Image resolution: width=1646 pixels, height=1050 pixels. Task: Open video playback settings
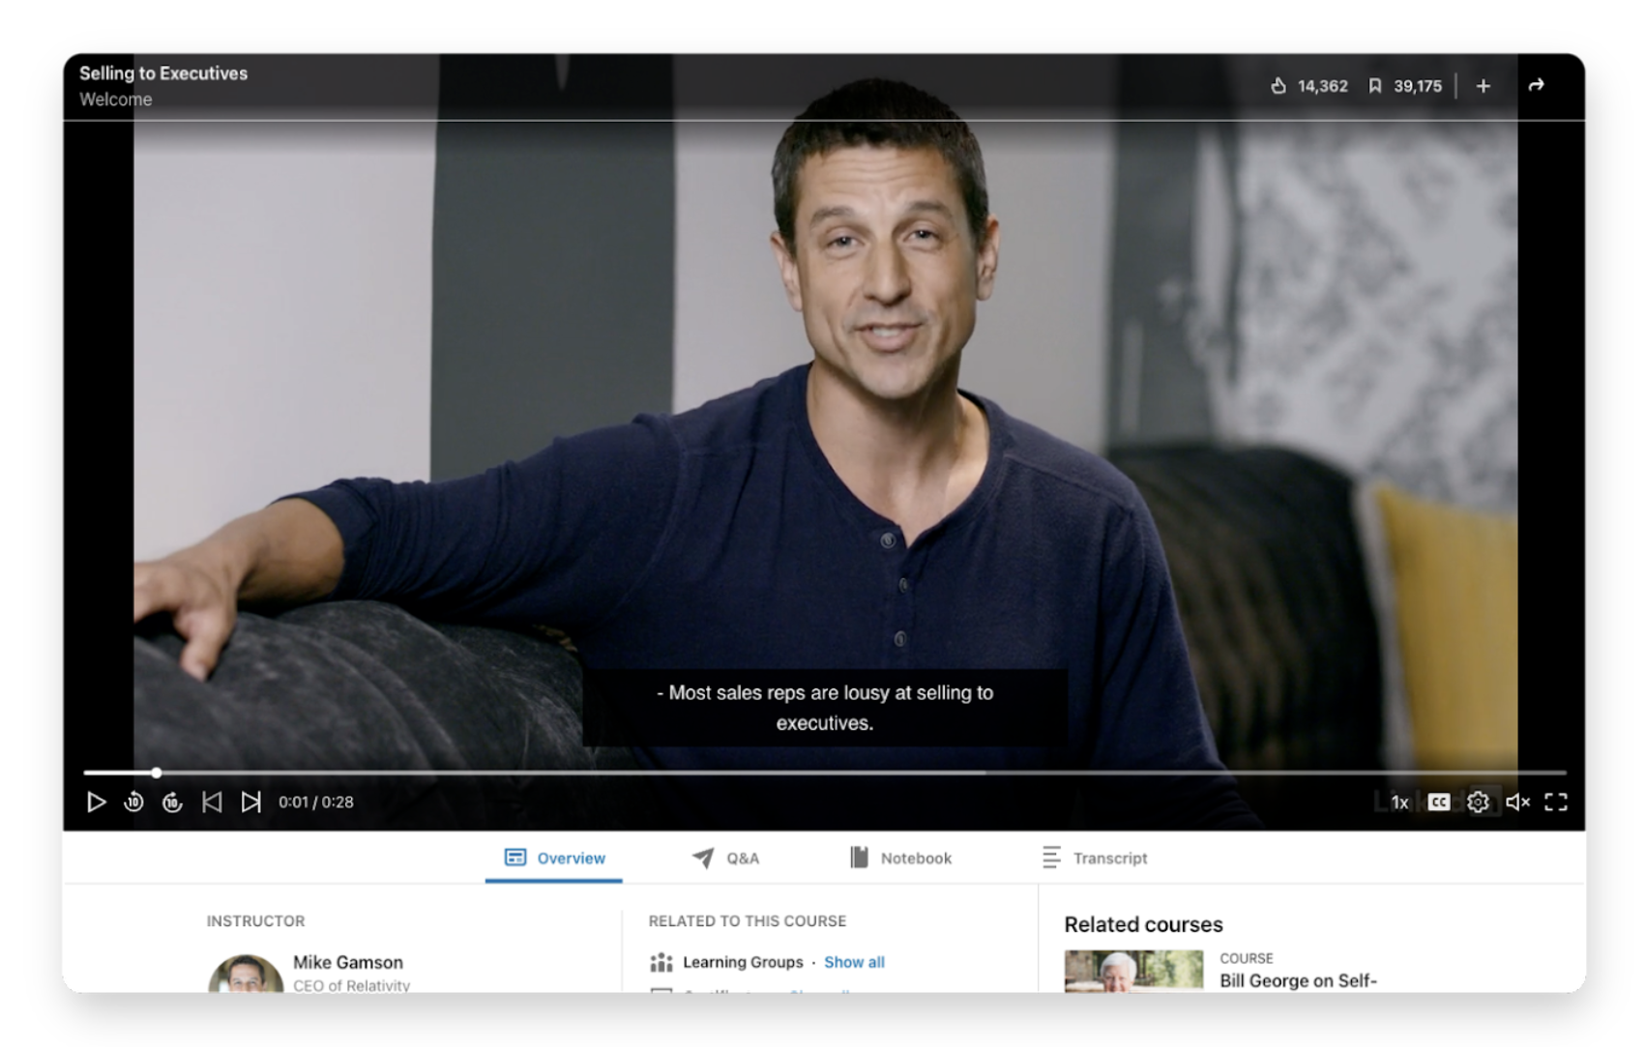1479,802
